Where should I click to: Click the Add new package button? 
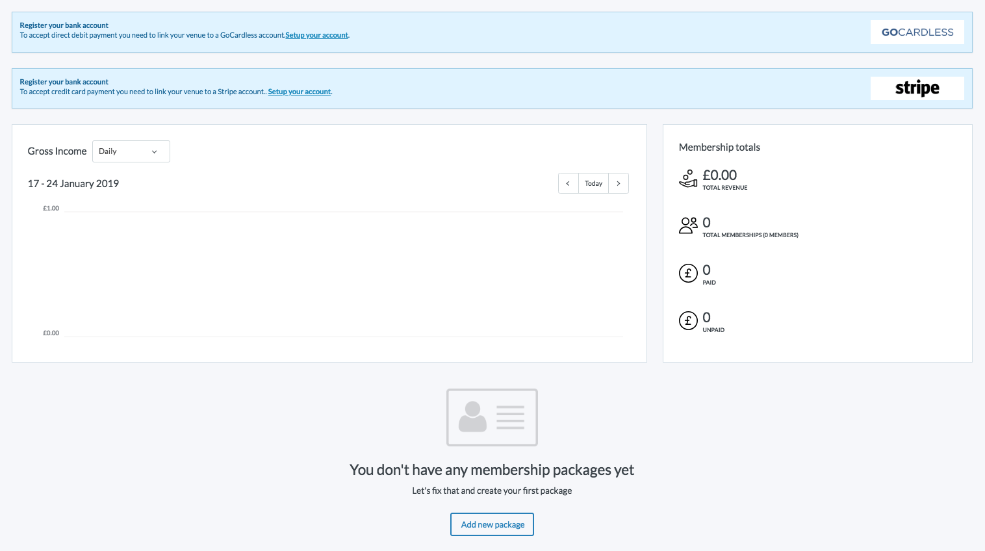pos(492,524)
